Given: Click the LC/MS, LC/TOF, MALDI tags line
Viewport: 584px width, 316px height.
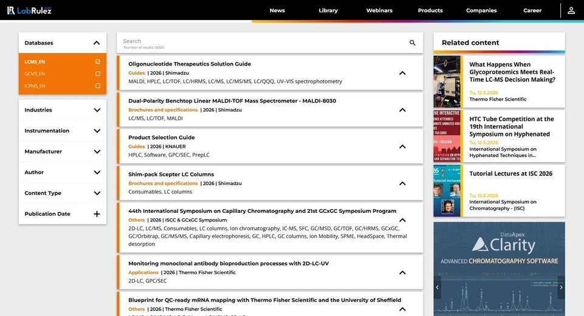Looking at the screenshot, I should tap(156, 118).
